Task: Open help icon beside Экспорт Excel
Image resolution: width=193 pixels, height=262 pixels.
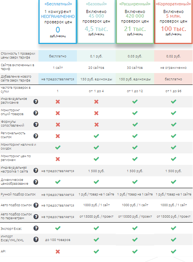Action: [x=36, y=228]
